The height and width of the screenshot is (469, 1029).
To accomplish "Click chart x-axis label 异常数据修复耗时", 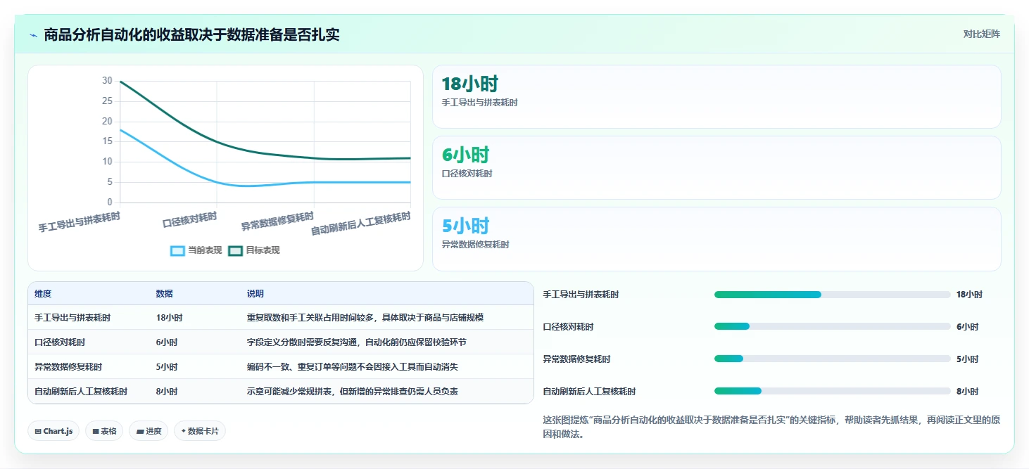I will [277, 221].
